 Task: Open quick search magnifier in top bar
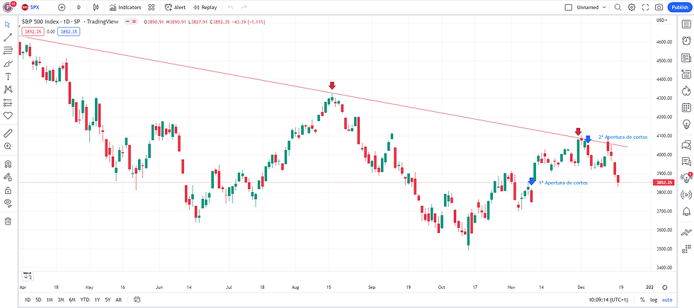618,8
